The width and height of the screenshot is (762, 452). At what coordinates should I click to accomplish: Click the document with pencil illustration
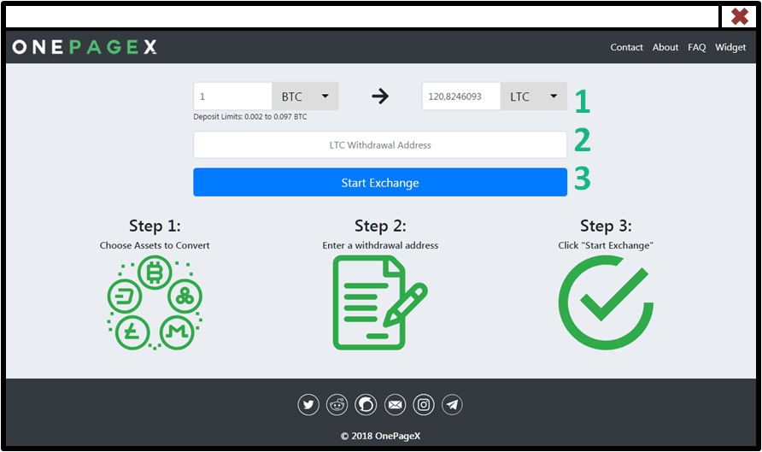click(x=380, y=302)
